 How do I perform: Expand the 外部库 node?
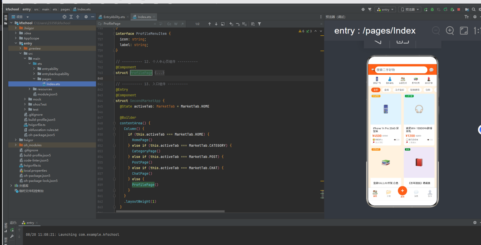(11, 186)
